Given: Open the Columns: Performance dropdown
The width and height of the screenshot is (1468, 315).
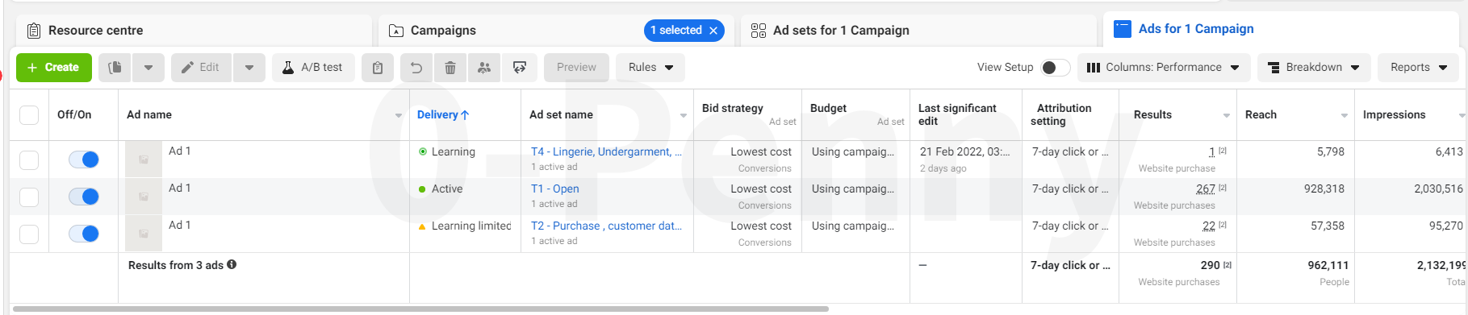Looking at the screenshot, I should (1163, 68).
